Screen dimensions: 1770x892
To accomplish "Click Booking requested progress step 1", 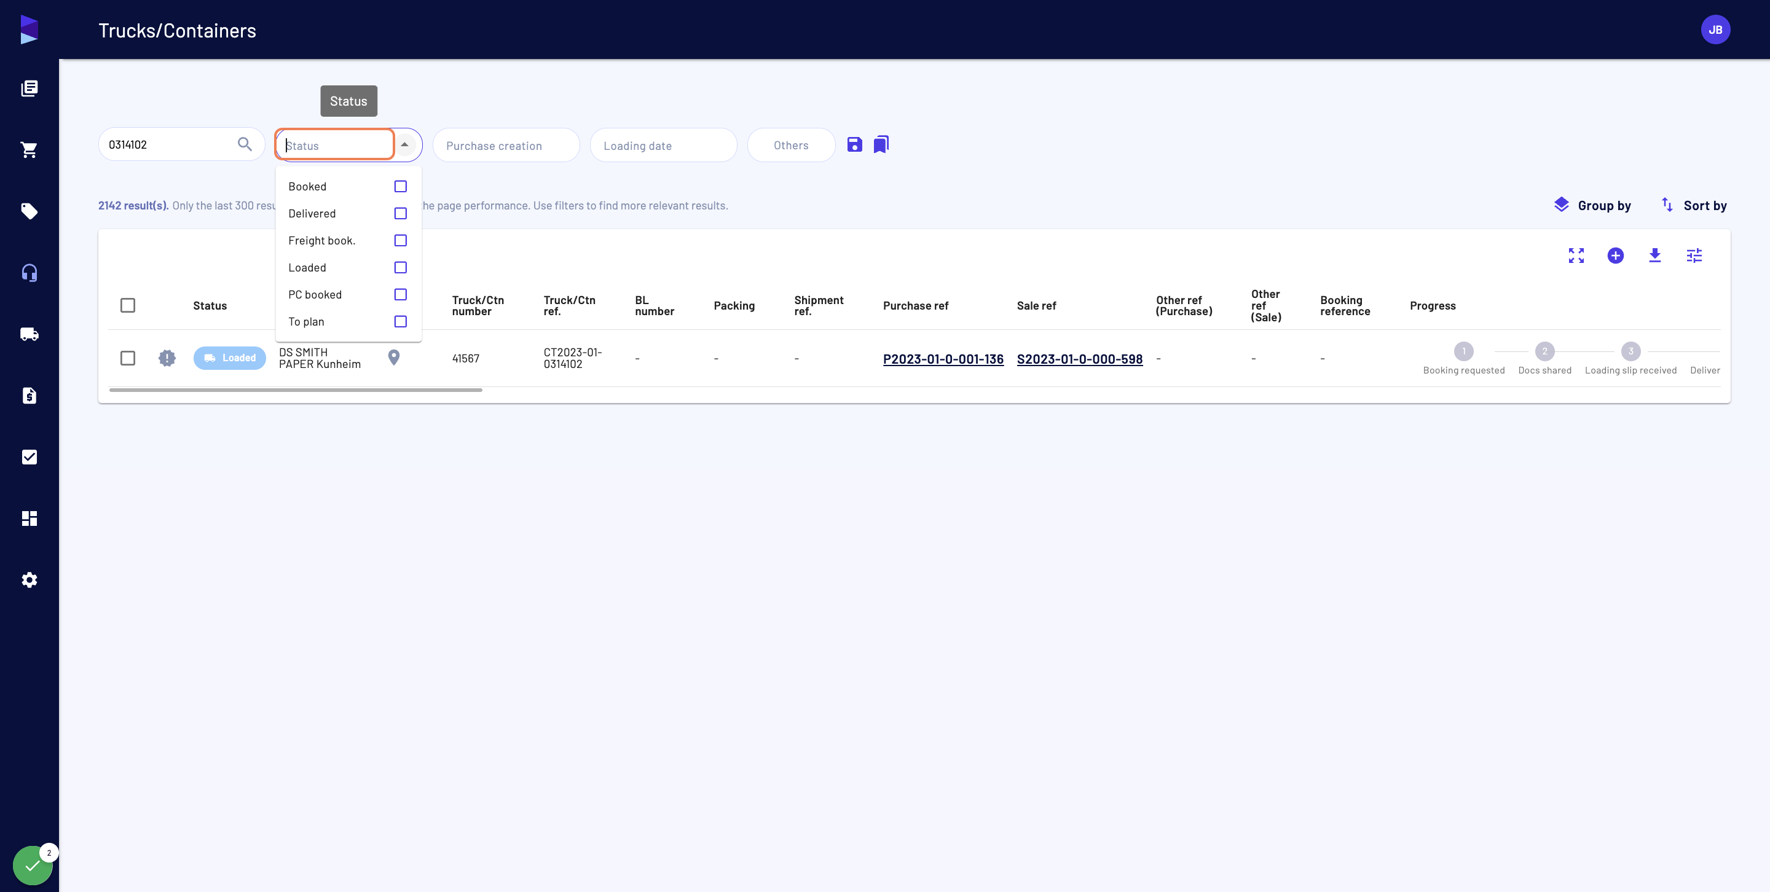I will coord(1463,351).
